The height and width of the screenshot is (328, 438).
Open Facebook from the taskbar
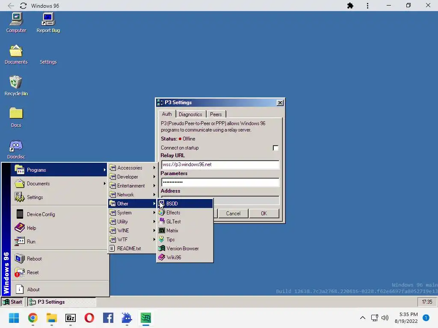click(108, 318)
